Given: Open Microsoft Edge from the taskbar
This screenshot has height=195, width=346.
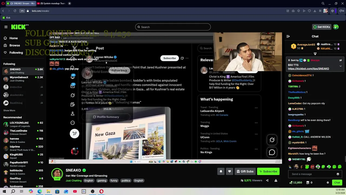Looking at the screenshot, I should [39, 191].
